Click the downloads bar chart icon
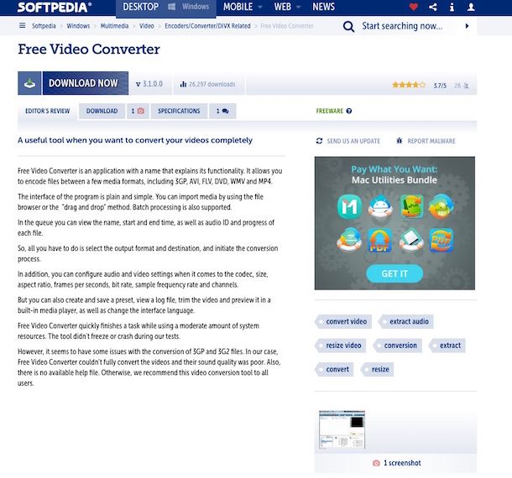512x478 pixels. [183, 84]
